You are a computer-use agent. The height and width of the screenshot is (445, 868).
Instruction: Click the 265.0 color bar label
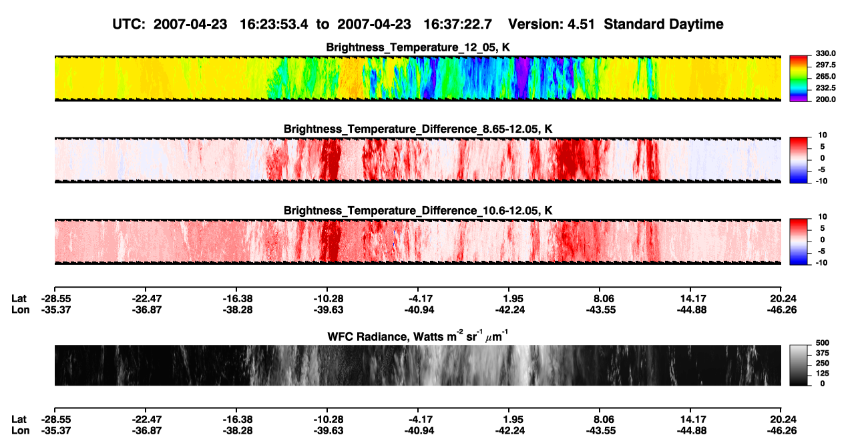(825, 77)
